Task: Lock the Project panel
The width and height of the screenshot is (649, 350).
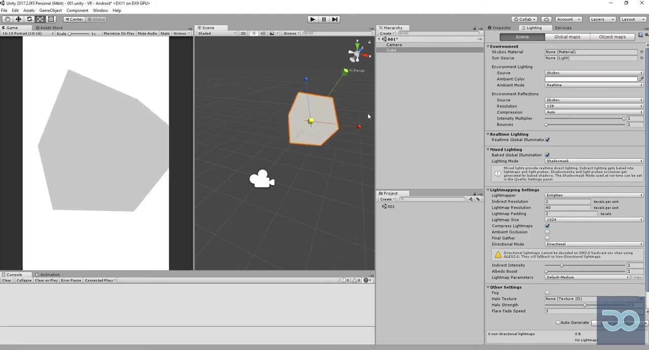Action: click(475, 193)
